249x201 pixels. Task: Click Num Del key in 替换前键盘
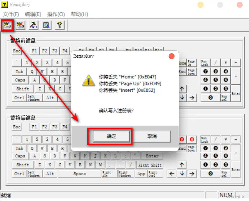click(x=225, y=98)
